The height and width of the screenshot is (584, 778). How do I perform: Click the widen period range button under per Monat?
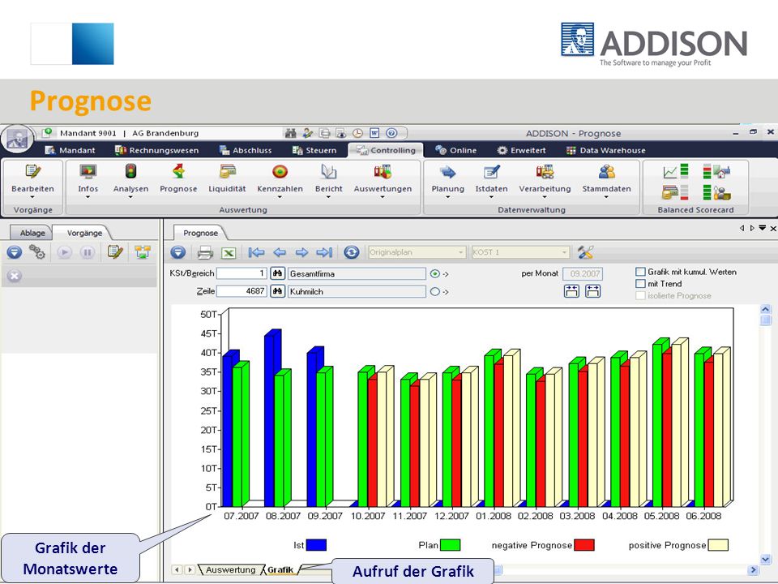[x=592, y=291]
